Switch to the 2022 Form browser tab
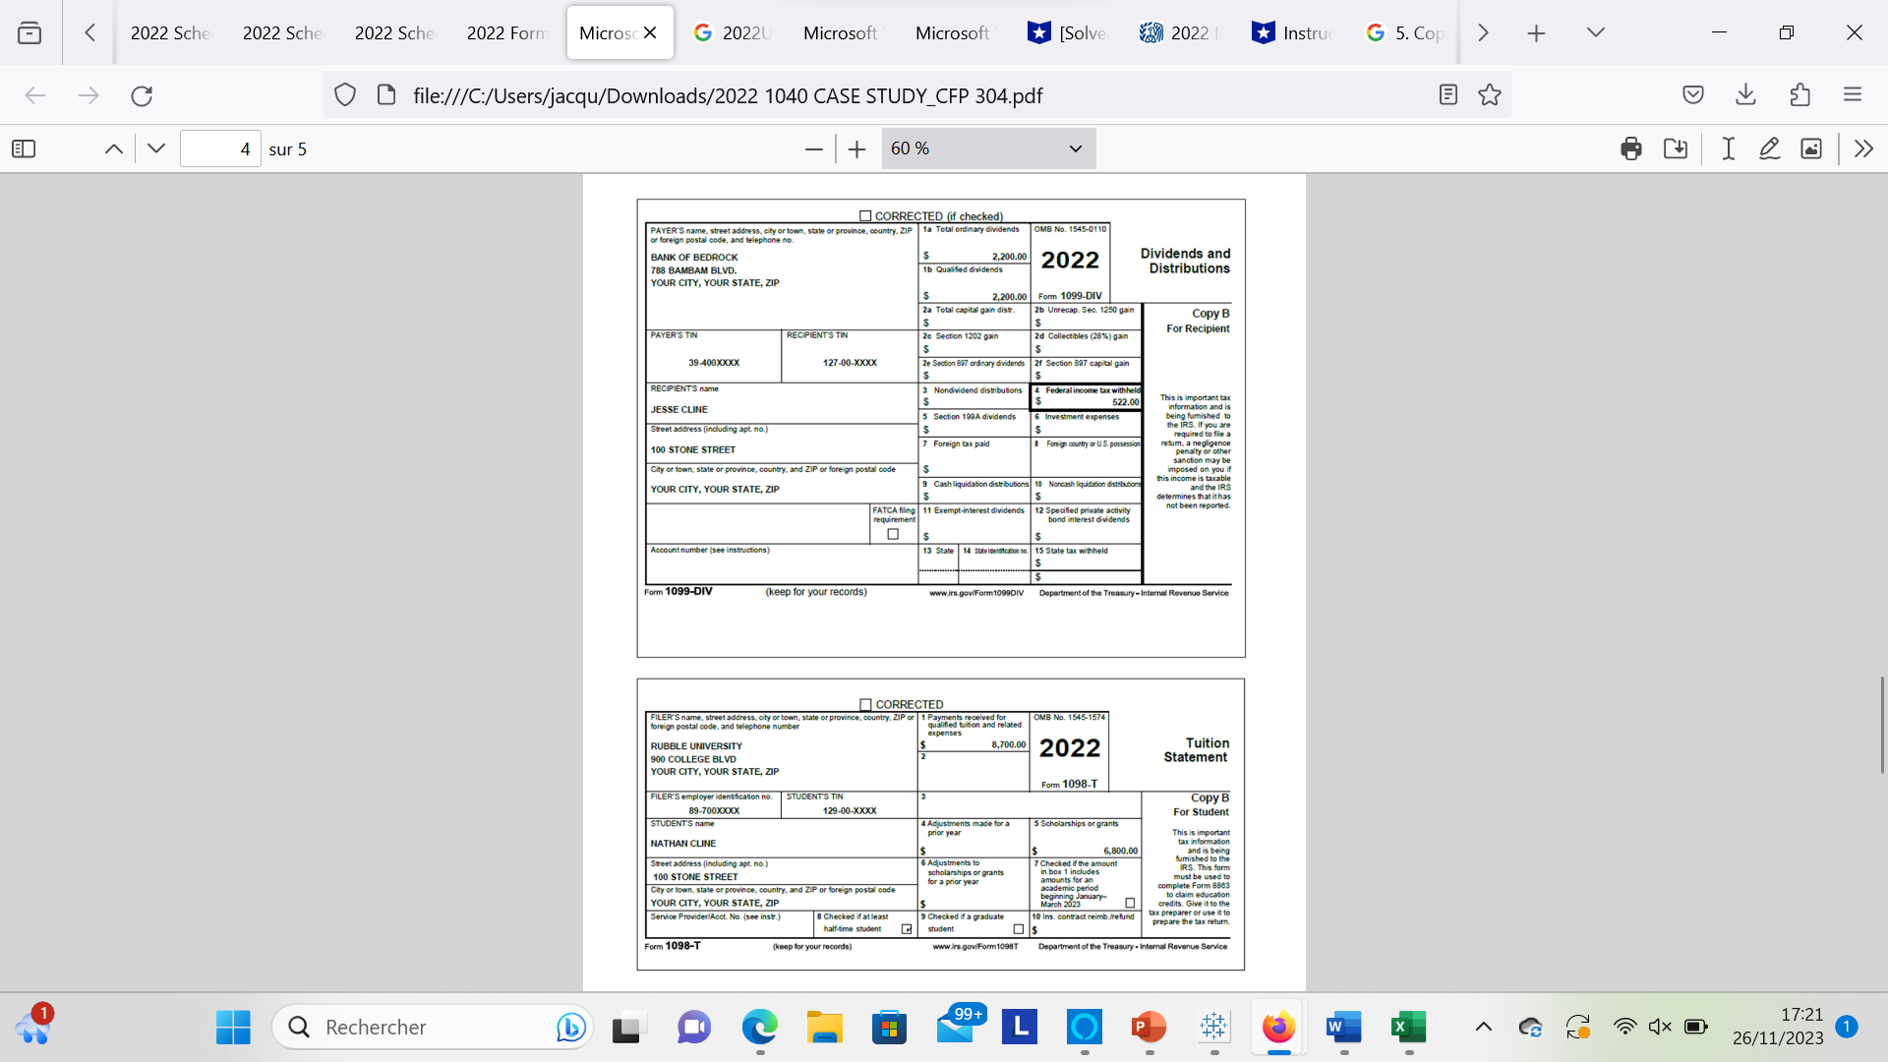The image size is (1888, 1062). [505, 31]
